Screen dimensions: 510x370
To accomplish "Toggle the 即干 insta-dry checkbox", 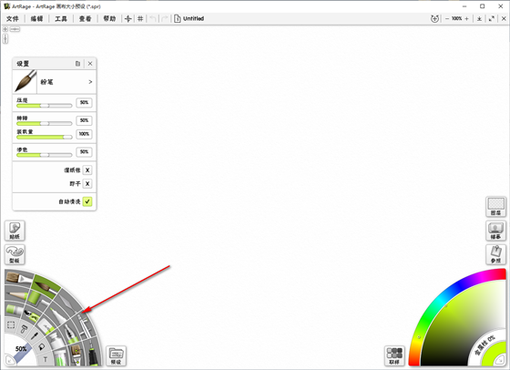I will [87, 184].
